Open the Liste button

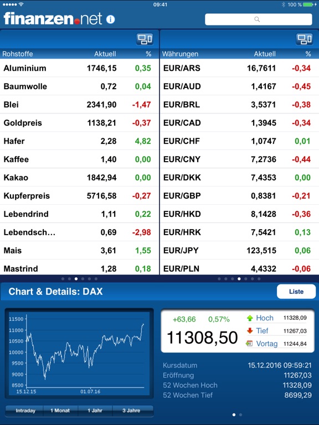point(296,292)
